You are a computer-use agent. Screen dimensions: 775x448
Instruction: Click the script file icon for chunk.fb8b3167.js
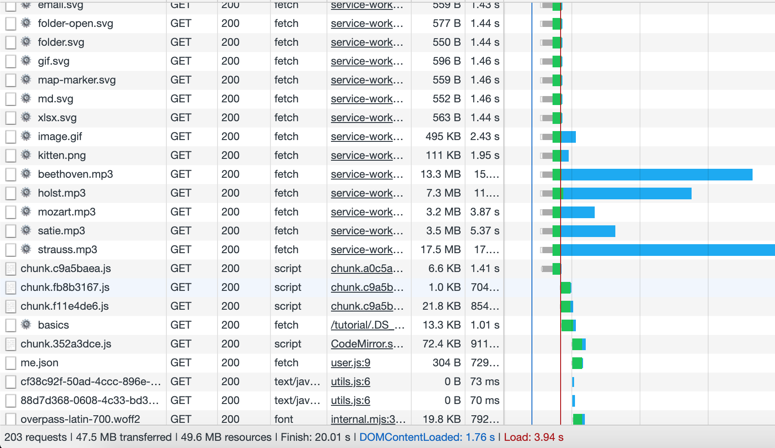tap(10, 287)
